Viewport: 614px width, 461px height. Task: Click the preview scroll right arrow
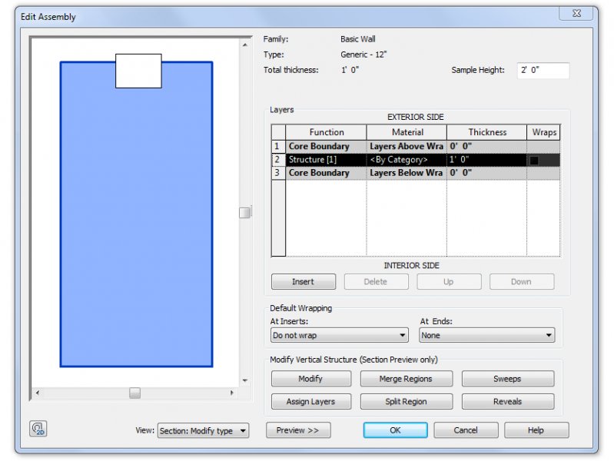click(x=232, y=393)
